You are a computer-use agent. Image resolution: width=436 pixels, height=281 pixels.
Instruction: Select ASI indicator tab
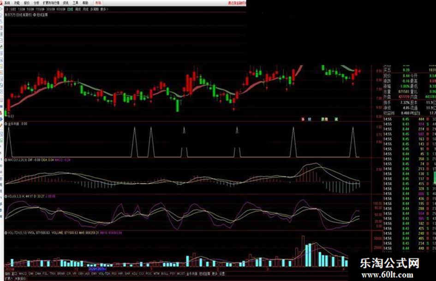point(87,274)
